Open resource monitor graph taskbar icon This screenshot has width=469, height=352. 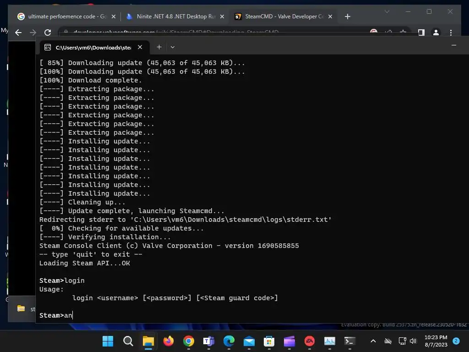coord(330,341)
